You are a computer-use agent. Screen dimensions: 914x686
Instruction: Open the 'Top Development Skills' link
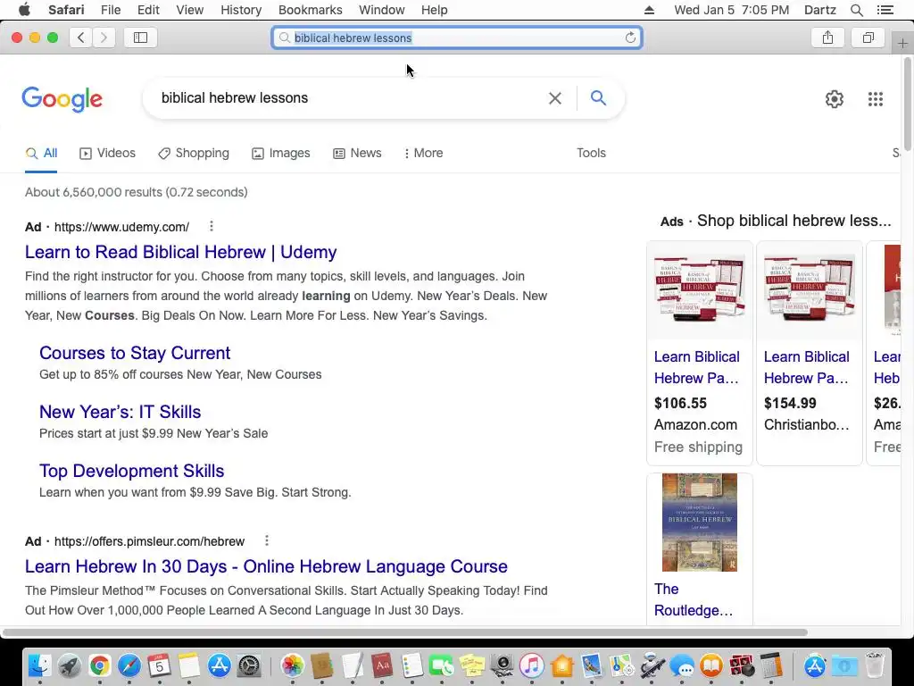coord(132,471)
